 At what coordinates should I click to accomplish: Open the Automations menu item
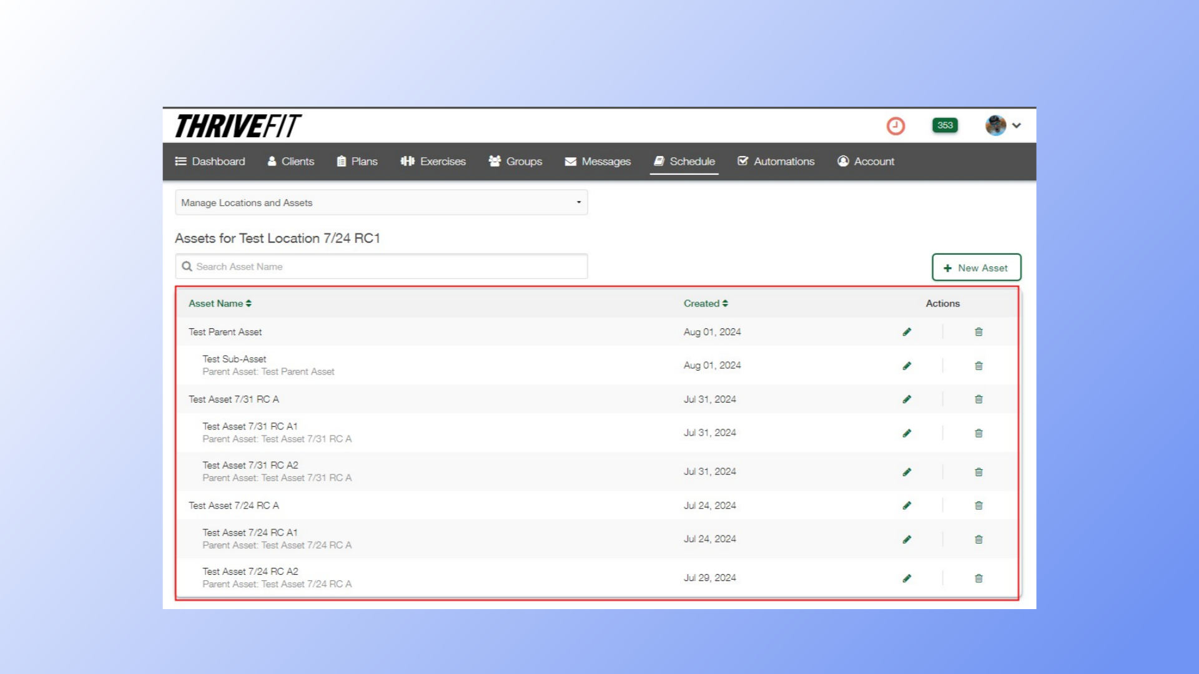[776, 161]
